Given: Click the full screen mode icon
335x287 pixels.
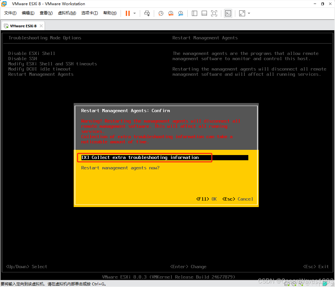Looking at the screenshot, I should pos(214,13).
